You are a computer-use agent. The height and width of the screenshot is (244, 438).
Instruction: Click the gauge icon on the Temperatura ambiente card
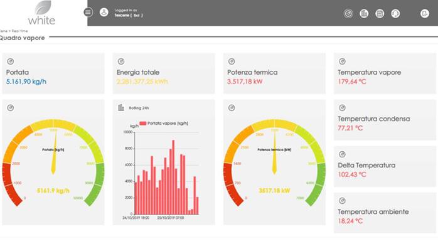(342, 201)
